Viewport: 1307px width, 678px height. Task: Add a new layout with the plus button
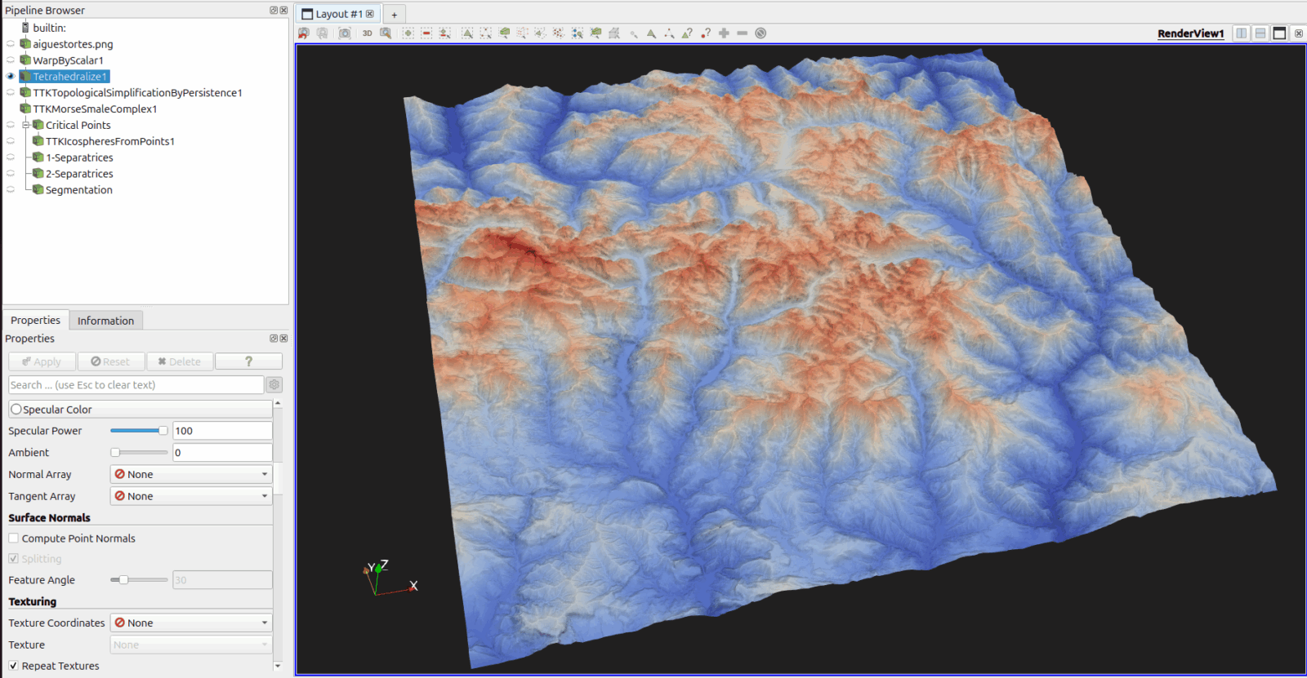(x=394, y=15)
